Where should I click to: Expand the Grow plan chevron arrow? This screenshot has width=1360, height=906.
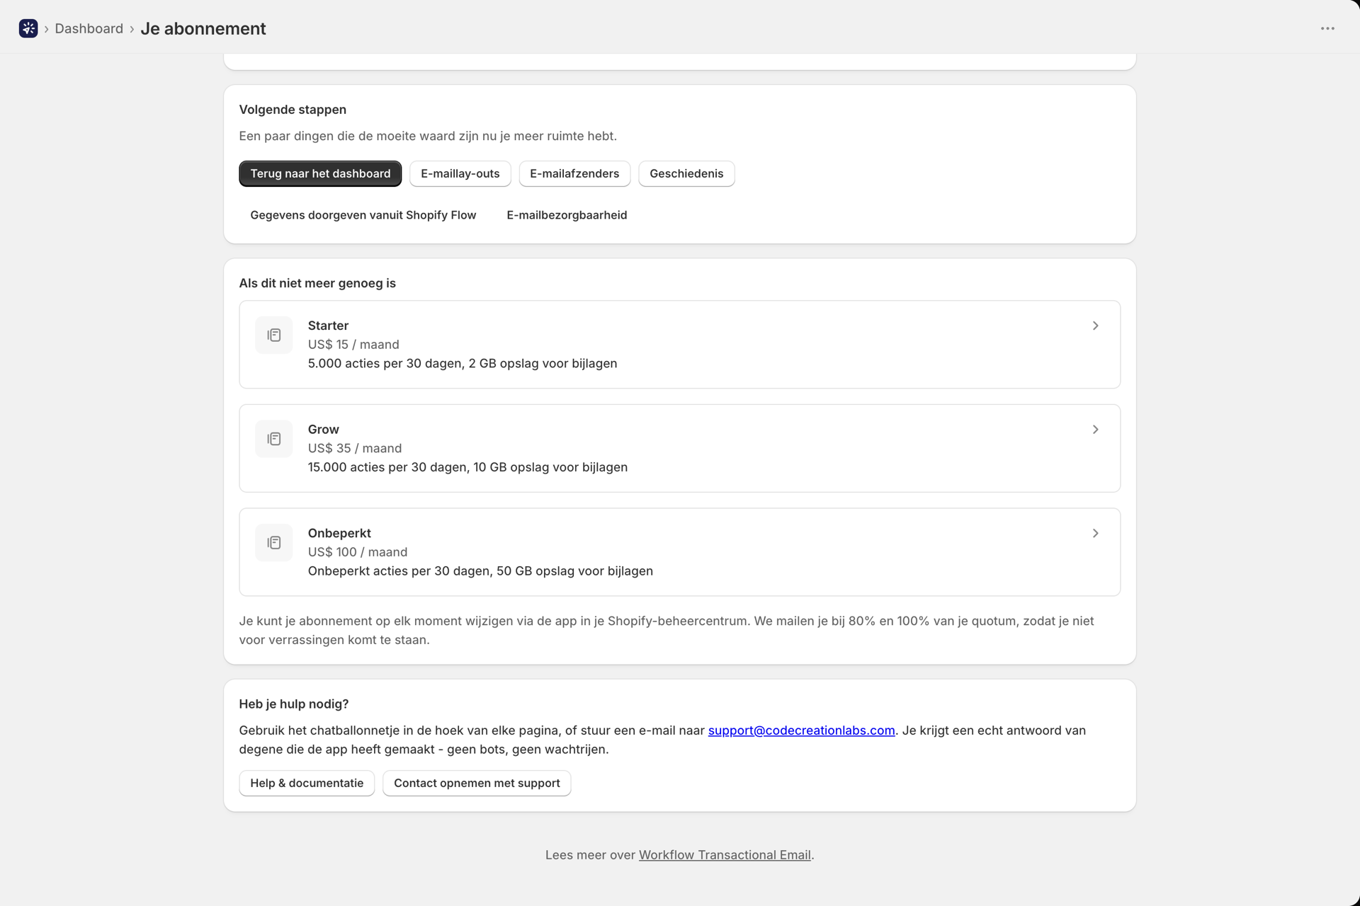[1095, 430]
